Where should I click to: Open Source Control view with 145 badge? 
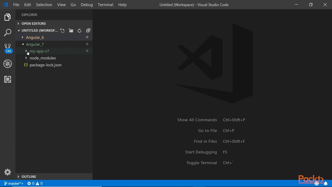point(8,48)
